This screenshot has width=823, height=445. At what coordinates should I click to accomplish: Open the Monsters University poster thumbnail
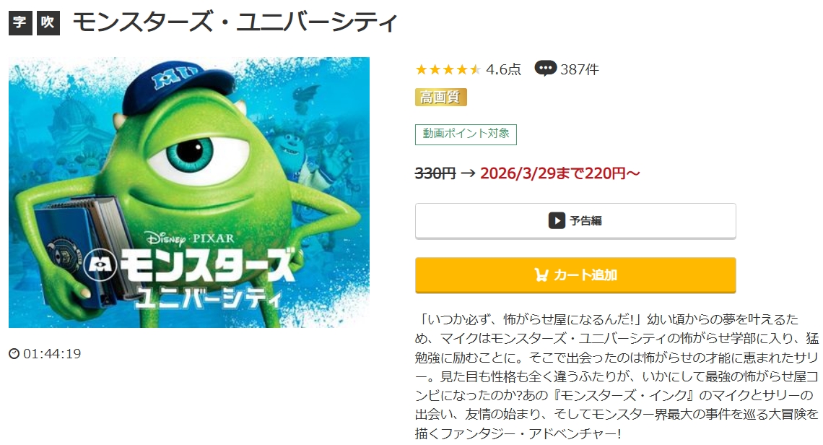coord(189,192)
